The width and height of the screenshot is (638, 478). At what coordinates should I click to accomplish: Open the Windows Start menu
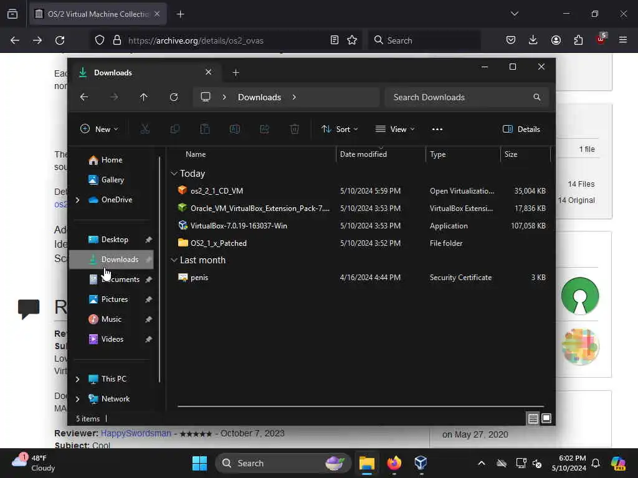point(199,463)
